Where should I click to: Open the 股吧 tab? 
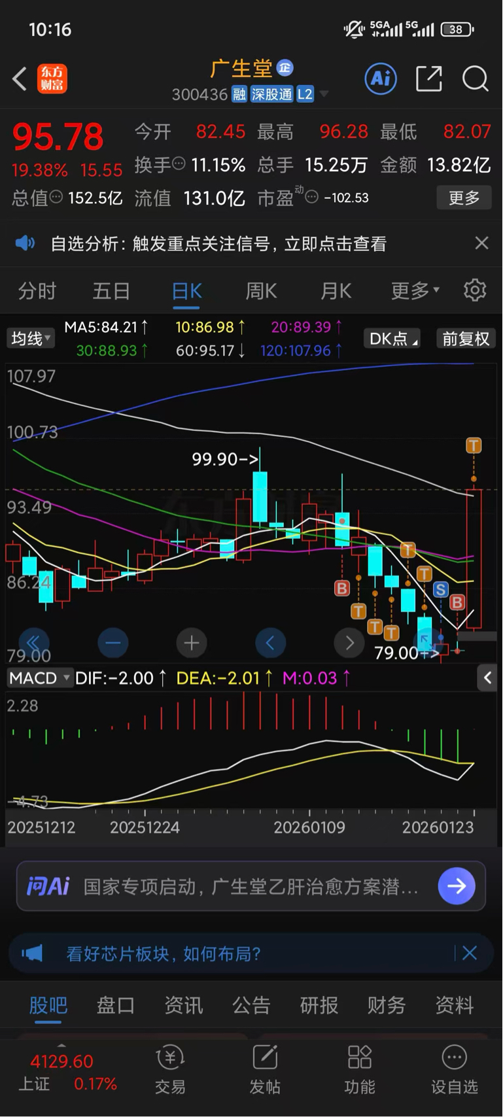(x=48, y=1006)
